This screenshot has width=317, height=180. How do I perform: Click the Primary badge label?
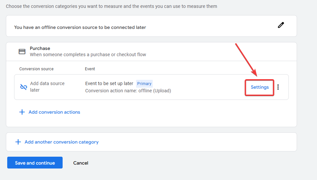tap(144, 84)
